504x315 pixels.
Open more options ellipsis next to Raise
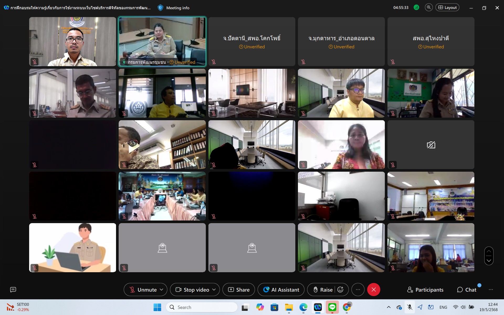tap(358, 290)
